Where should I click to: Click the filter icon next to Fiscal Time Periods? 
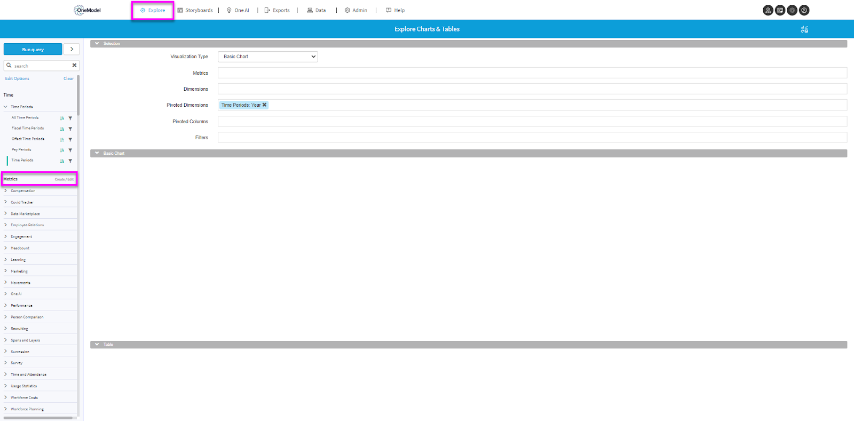point(70,129)
